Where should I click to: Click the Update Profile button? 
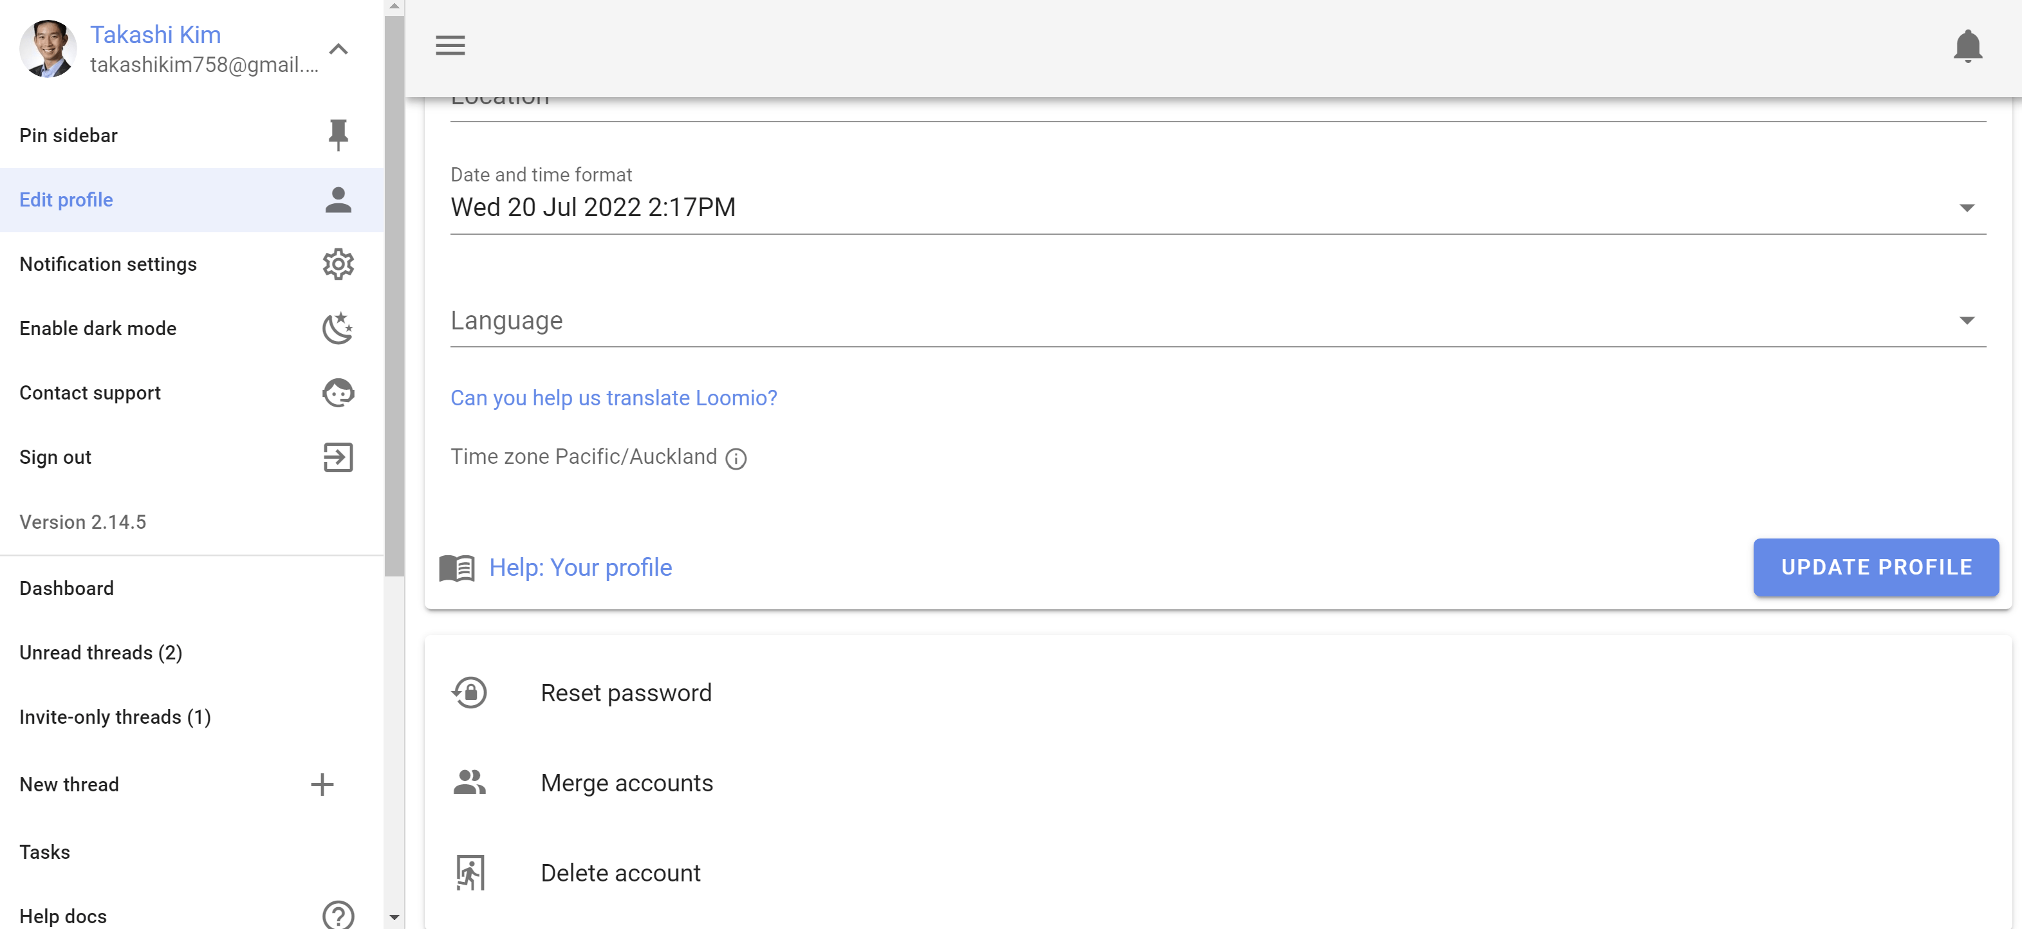(1876, 567)
